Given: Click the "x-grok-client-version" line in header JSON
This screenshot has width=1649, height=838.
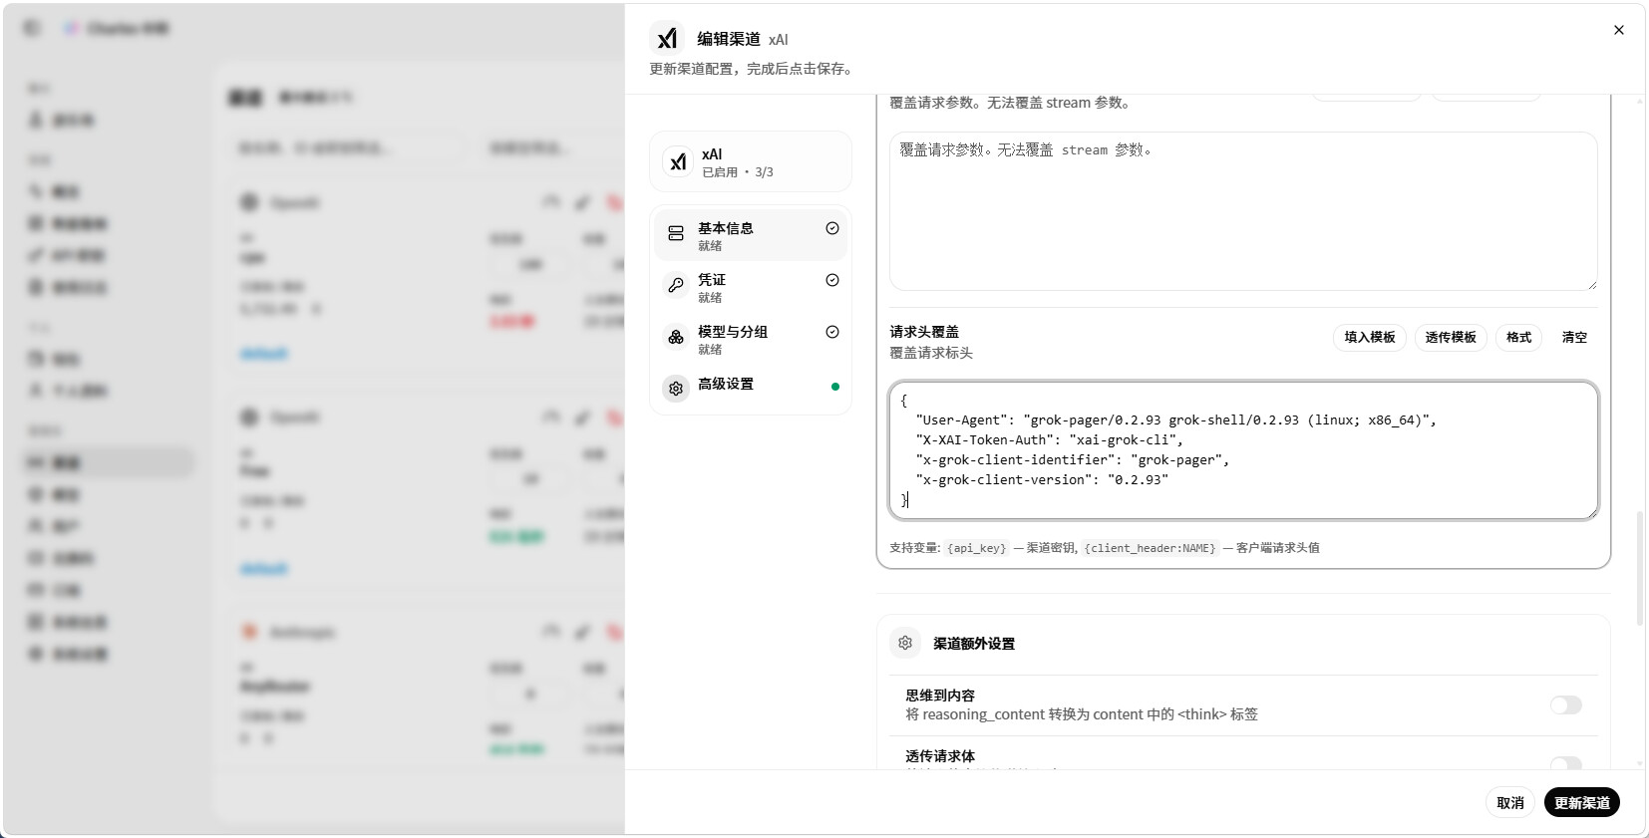Looking at the screenshot, I should click(x=1042, y=480).
